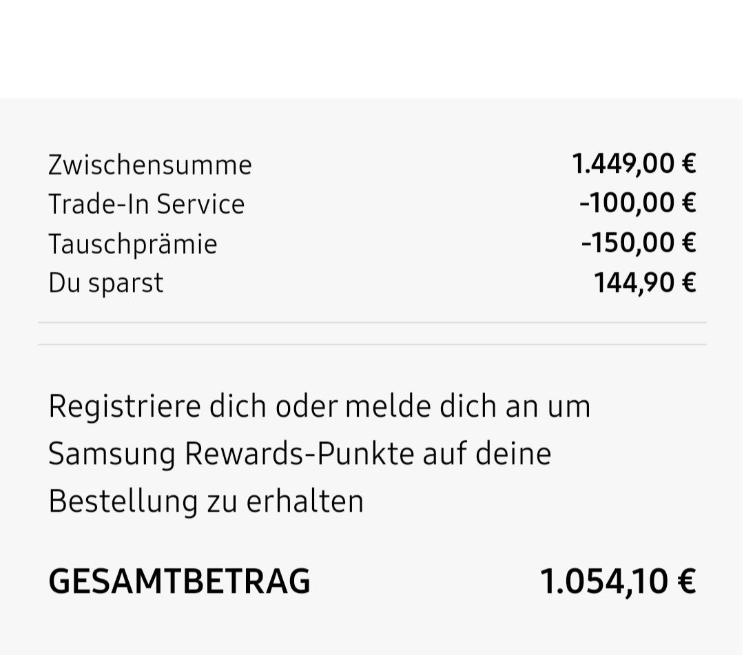The width and height of the screenshot is (744, 655).
Task: Select the 1.449,00 € subtotal amount
Action: coord(634,164)
